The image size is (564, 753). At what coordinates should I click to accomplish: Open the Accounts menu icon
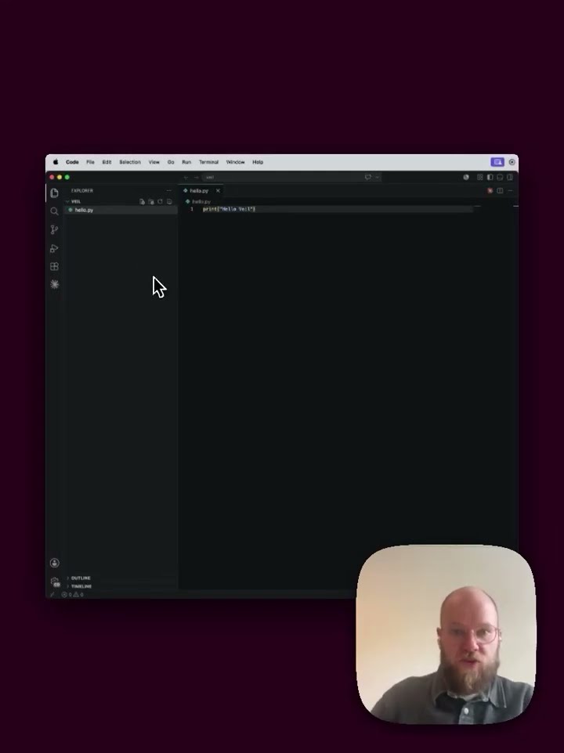(54, 563)
